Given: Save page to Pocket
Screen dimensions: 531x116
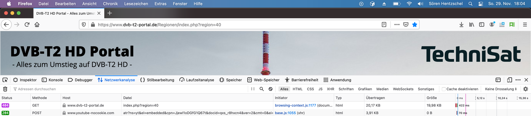Looking at the screenshot, I should coord(406,25).
